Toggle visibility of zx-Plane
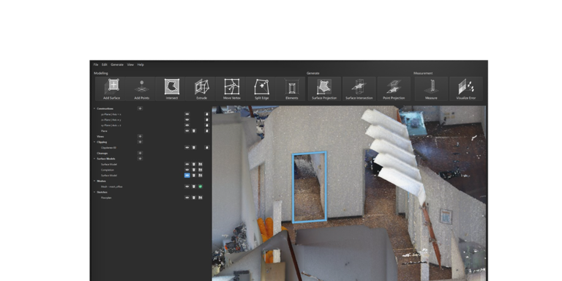This screenshot has width=562, height=281. 187,120
